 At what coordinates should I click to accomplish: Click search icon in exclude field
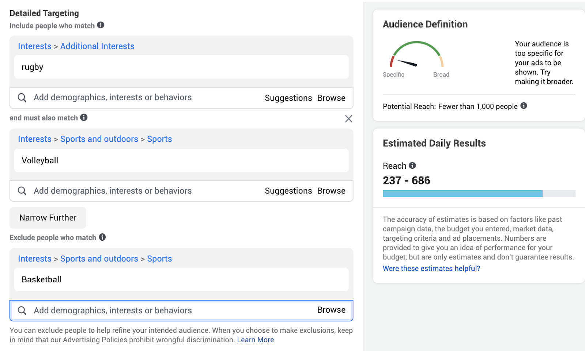tap(22, 310)
